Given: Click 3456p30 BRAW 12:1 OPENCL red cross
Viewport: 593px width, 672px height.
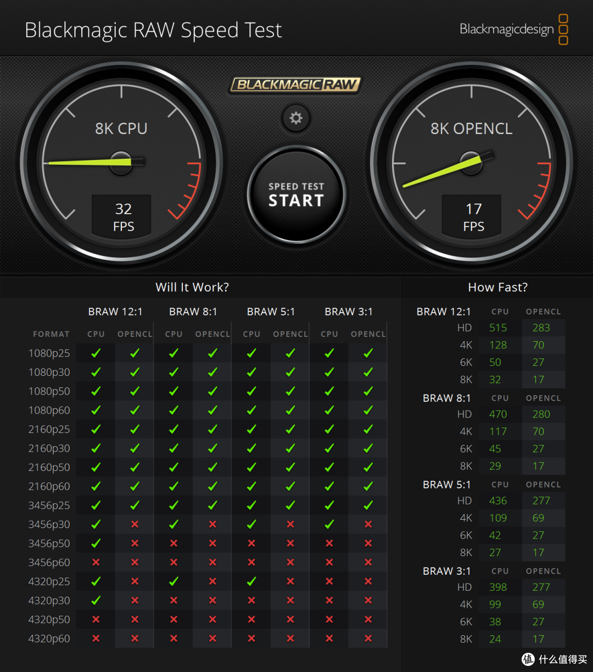Looking at the screenshot, I should pyautogui.click(x=135, y=524).
